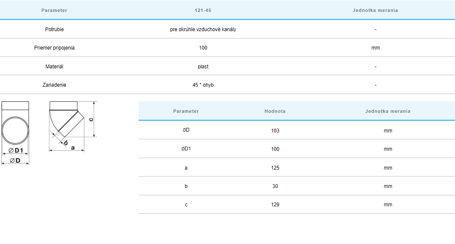Select the value 103 in dimensions table
Viewport: 455px width, 244px height.
[x=275, y=130]
